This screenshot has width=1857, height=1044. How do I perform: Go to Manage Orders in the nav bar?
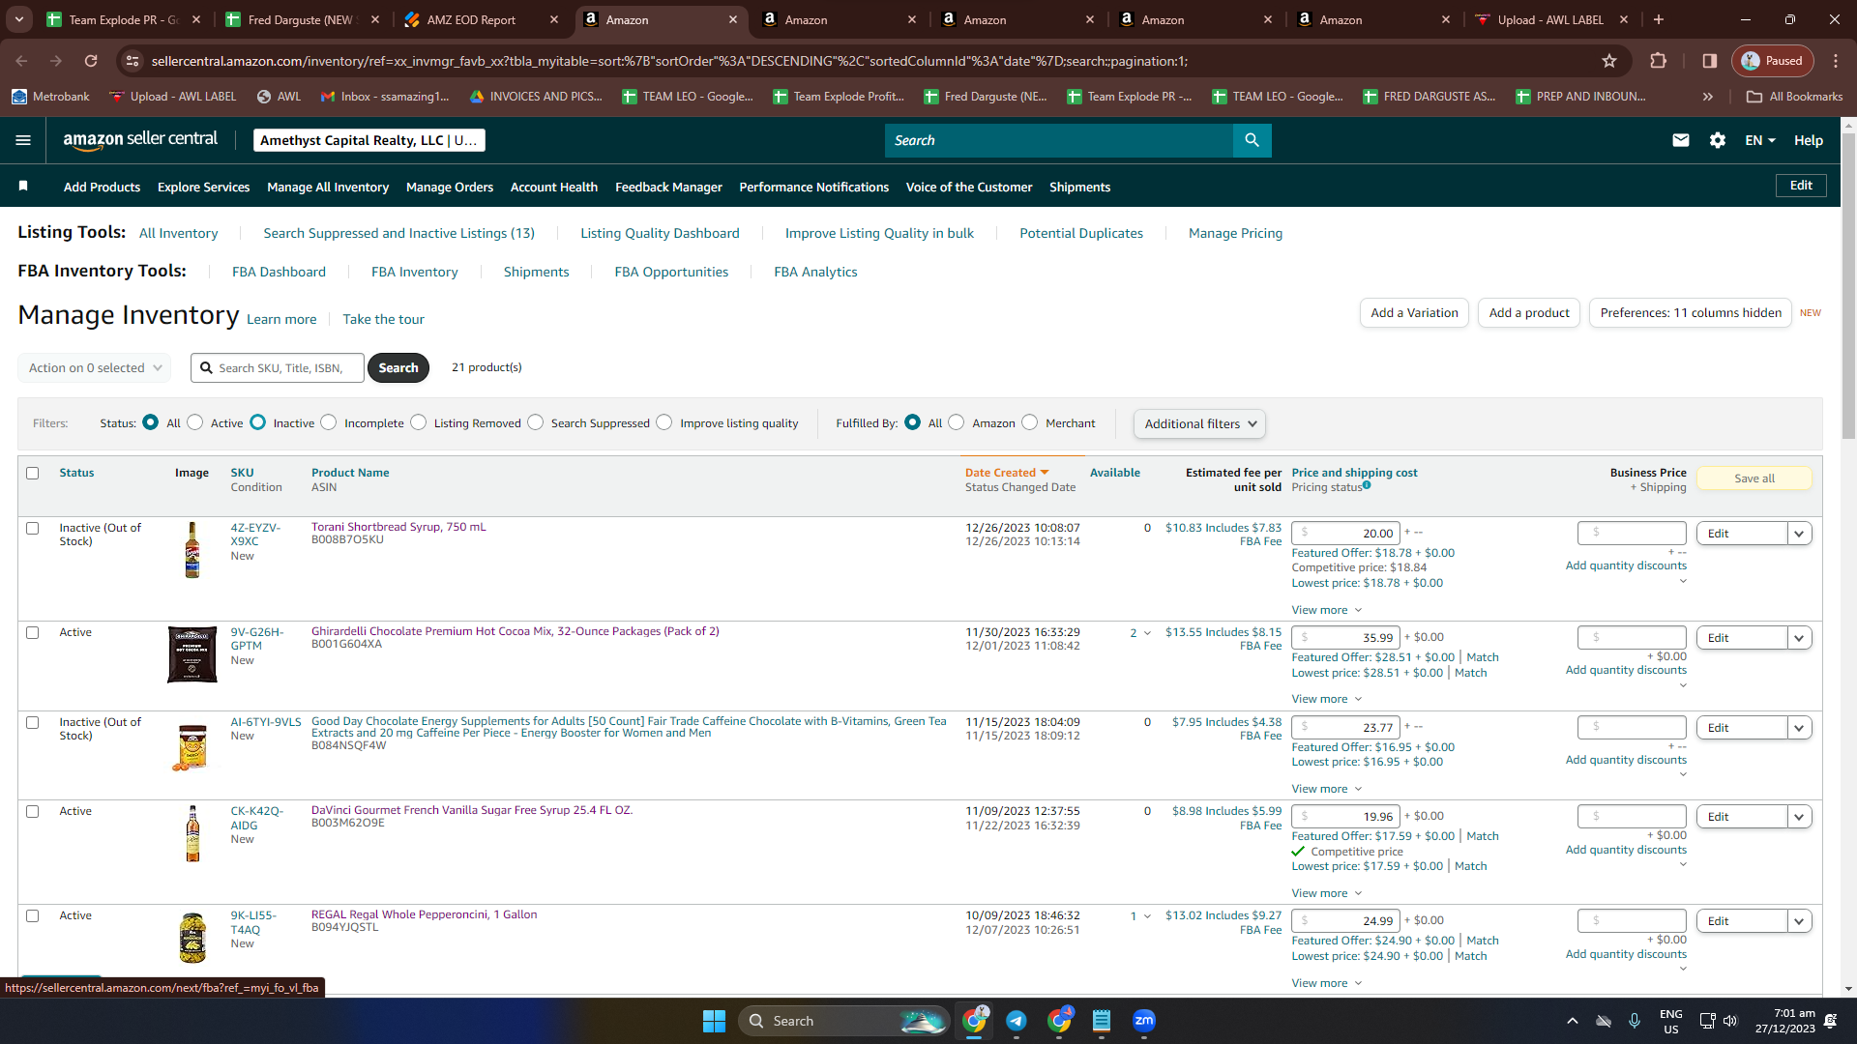(x=450, y=188)
